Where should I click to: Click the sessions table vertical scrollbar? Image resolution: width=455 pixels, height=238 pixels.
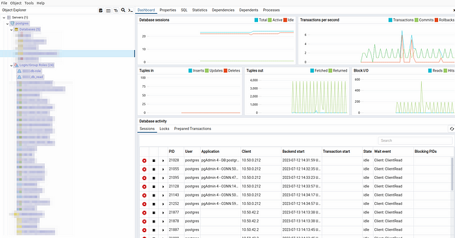click(x=452, y=174)
